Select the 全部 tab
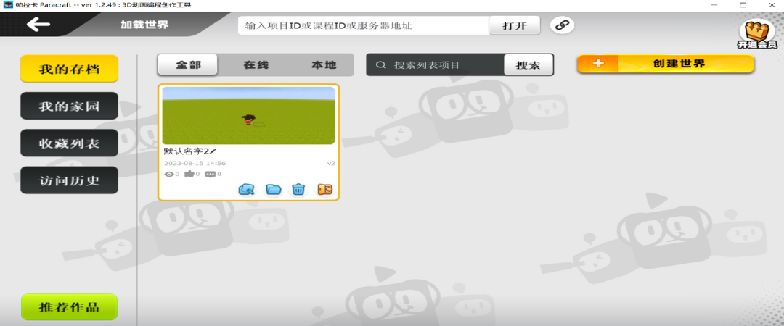The image size is (784, 326). coord(188,65)
